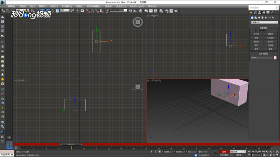The width and height of the screenshot is (280, 157).
Task: Toggle the Angle Snap icon
Action: point(92,11)
